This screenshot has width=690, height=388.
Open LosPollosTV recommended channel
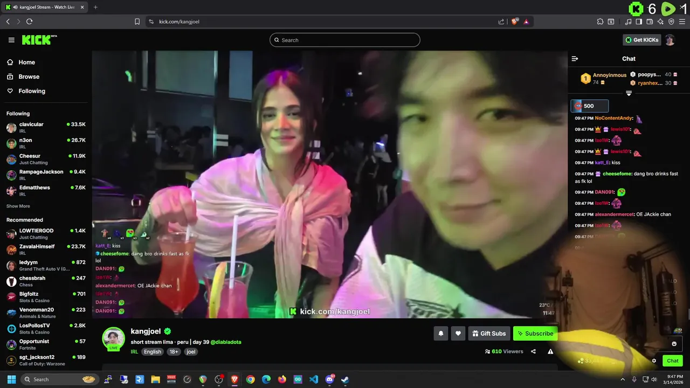point(46,328)
